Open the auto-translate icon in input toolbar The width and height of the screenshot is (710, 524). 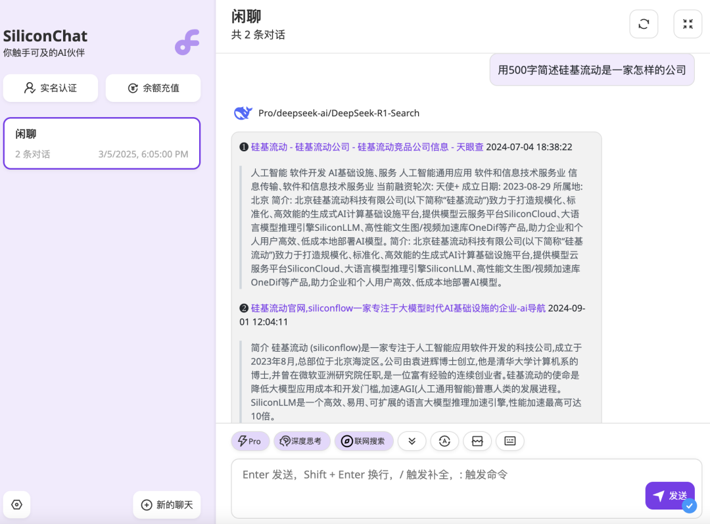[444, 441]
